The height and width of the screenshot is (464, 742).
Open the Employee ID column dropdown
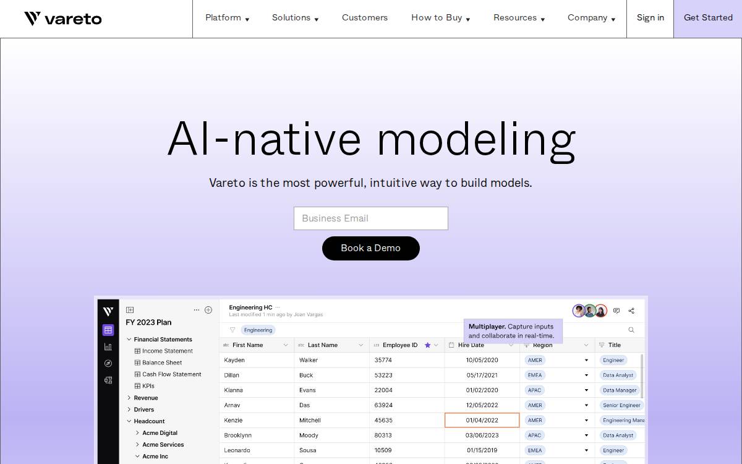point(436,345)
